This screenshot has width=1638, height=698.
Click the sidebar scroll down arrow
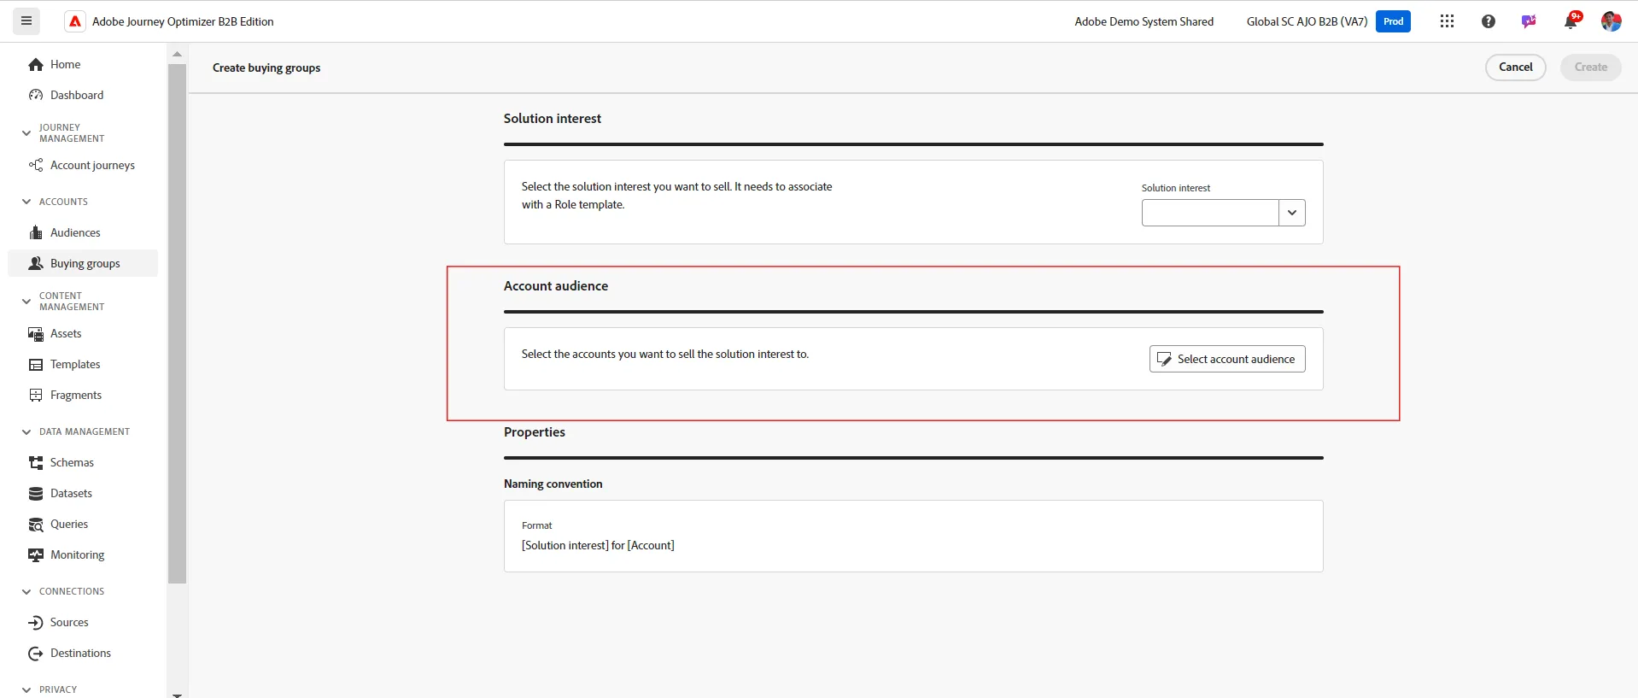(x=177, y=695)
